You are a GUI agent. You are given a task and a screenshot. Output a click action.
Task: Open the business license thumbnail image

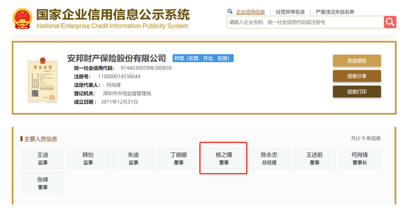click(43, 80)
